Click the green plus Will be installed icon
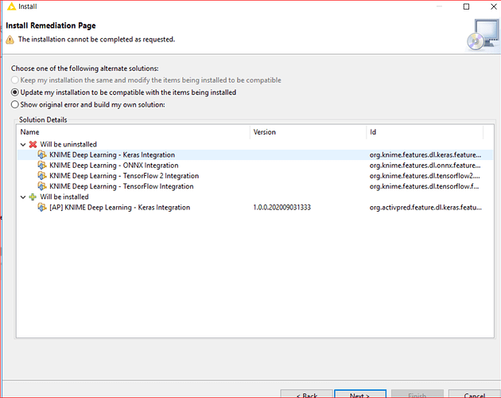The height and width of the screenshot is (398, 501). [x=33, y=197]
